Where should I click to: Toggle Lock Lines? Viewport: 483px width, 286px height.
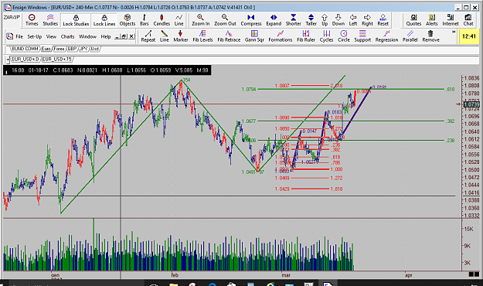coord(104,20)
